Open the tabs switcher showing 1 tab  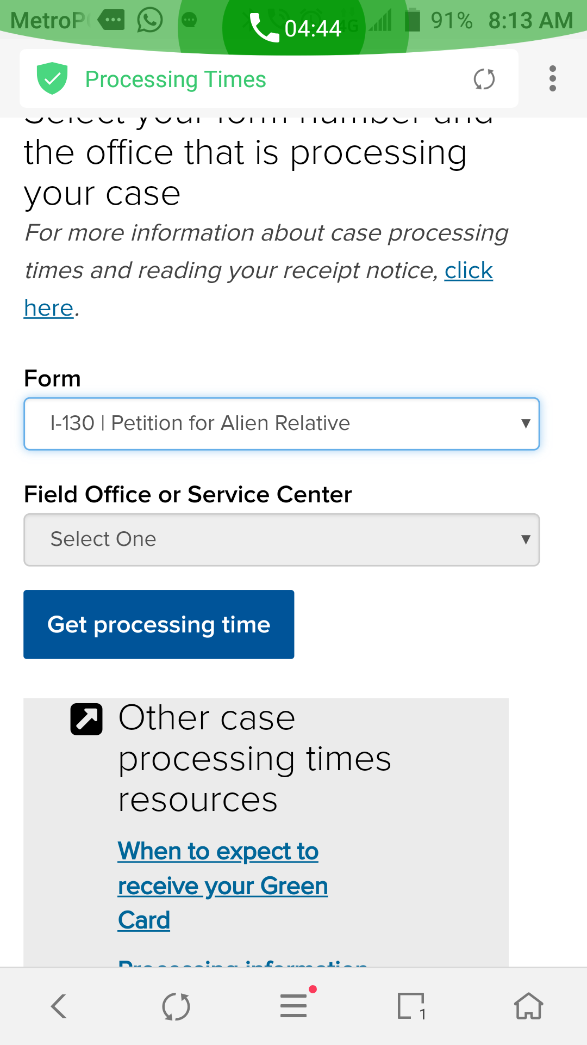(x=411, y=1006)
